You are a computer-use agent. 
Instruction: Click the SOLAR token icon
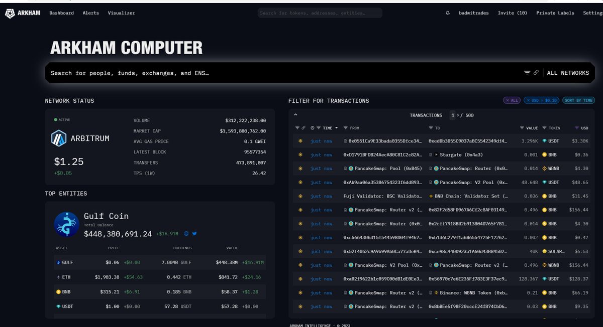(x=545, y=251)
